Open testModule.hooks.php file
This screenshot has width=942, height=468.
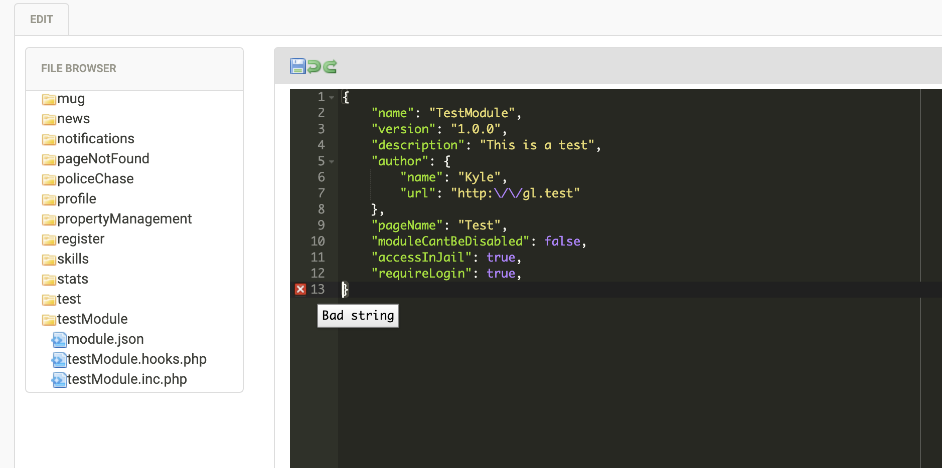tap(136, 359)
